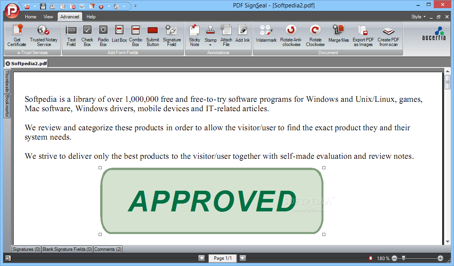The width and height of the screenshot is (454, 266).
Task: Click the grey checkmark icon in quick access toolbar
Action: 82,6
